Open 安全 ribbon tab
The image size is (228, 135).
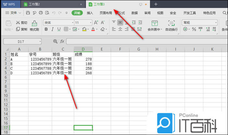point(173,13)
